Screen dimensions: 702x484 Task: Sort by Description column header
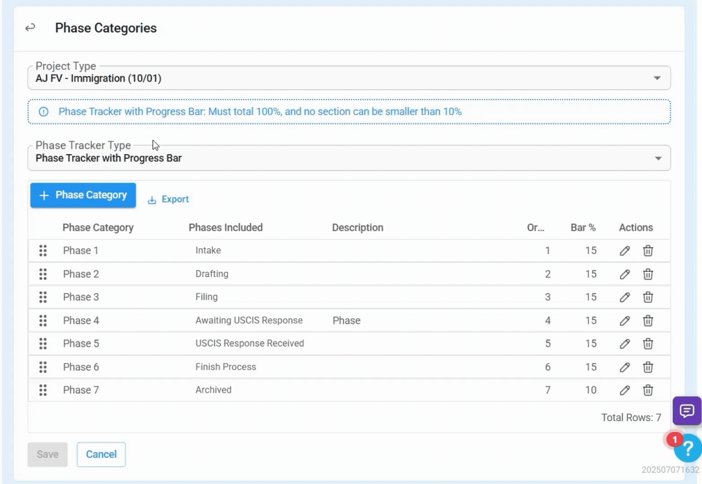coord(358,228)
